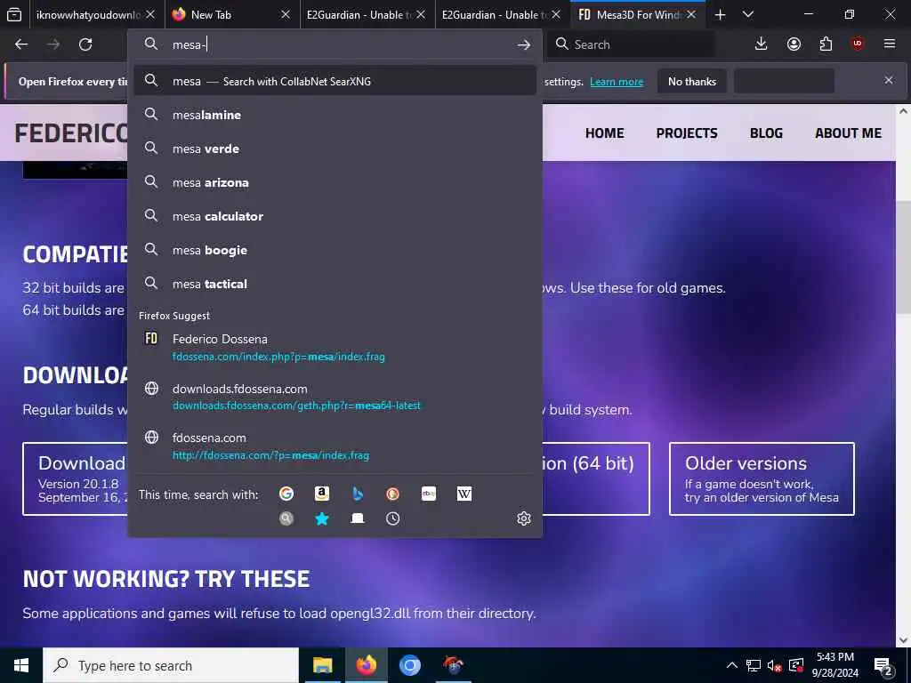Open HOME in site navigation

click(x=604, y=133)
